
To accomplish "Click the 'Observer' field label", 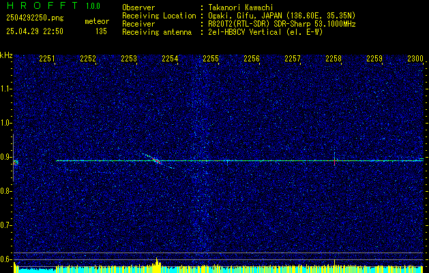I will pyautogui.click(x=138, y=8).
